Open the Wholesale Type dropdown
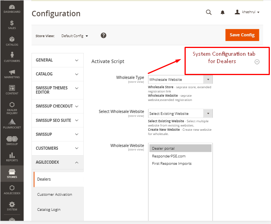271x224 pixels. [x=180, y=79]
